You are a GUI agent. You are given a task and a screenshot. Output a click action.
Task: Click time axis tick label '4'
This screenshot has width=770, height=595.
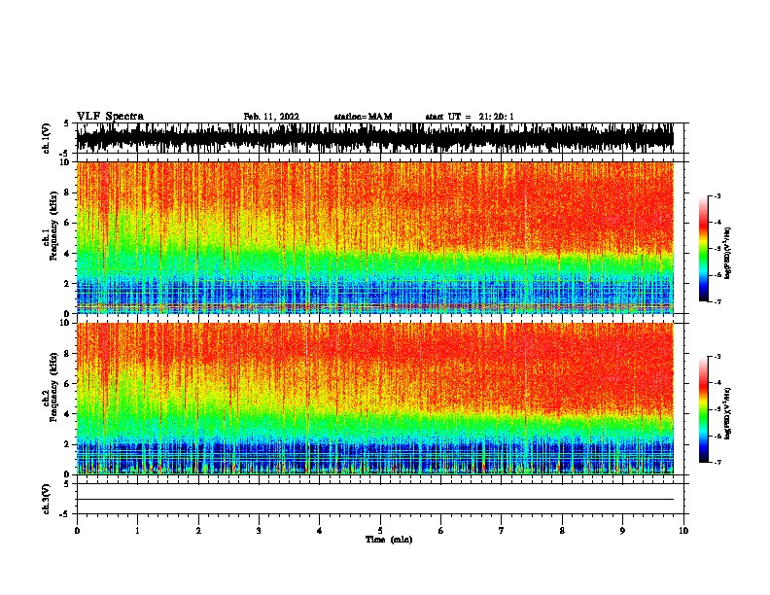pyautogui.click(x=319, y=530)
